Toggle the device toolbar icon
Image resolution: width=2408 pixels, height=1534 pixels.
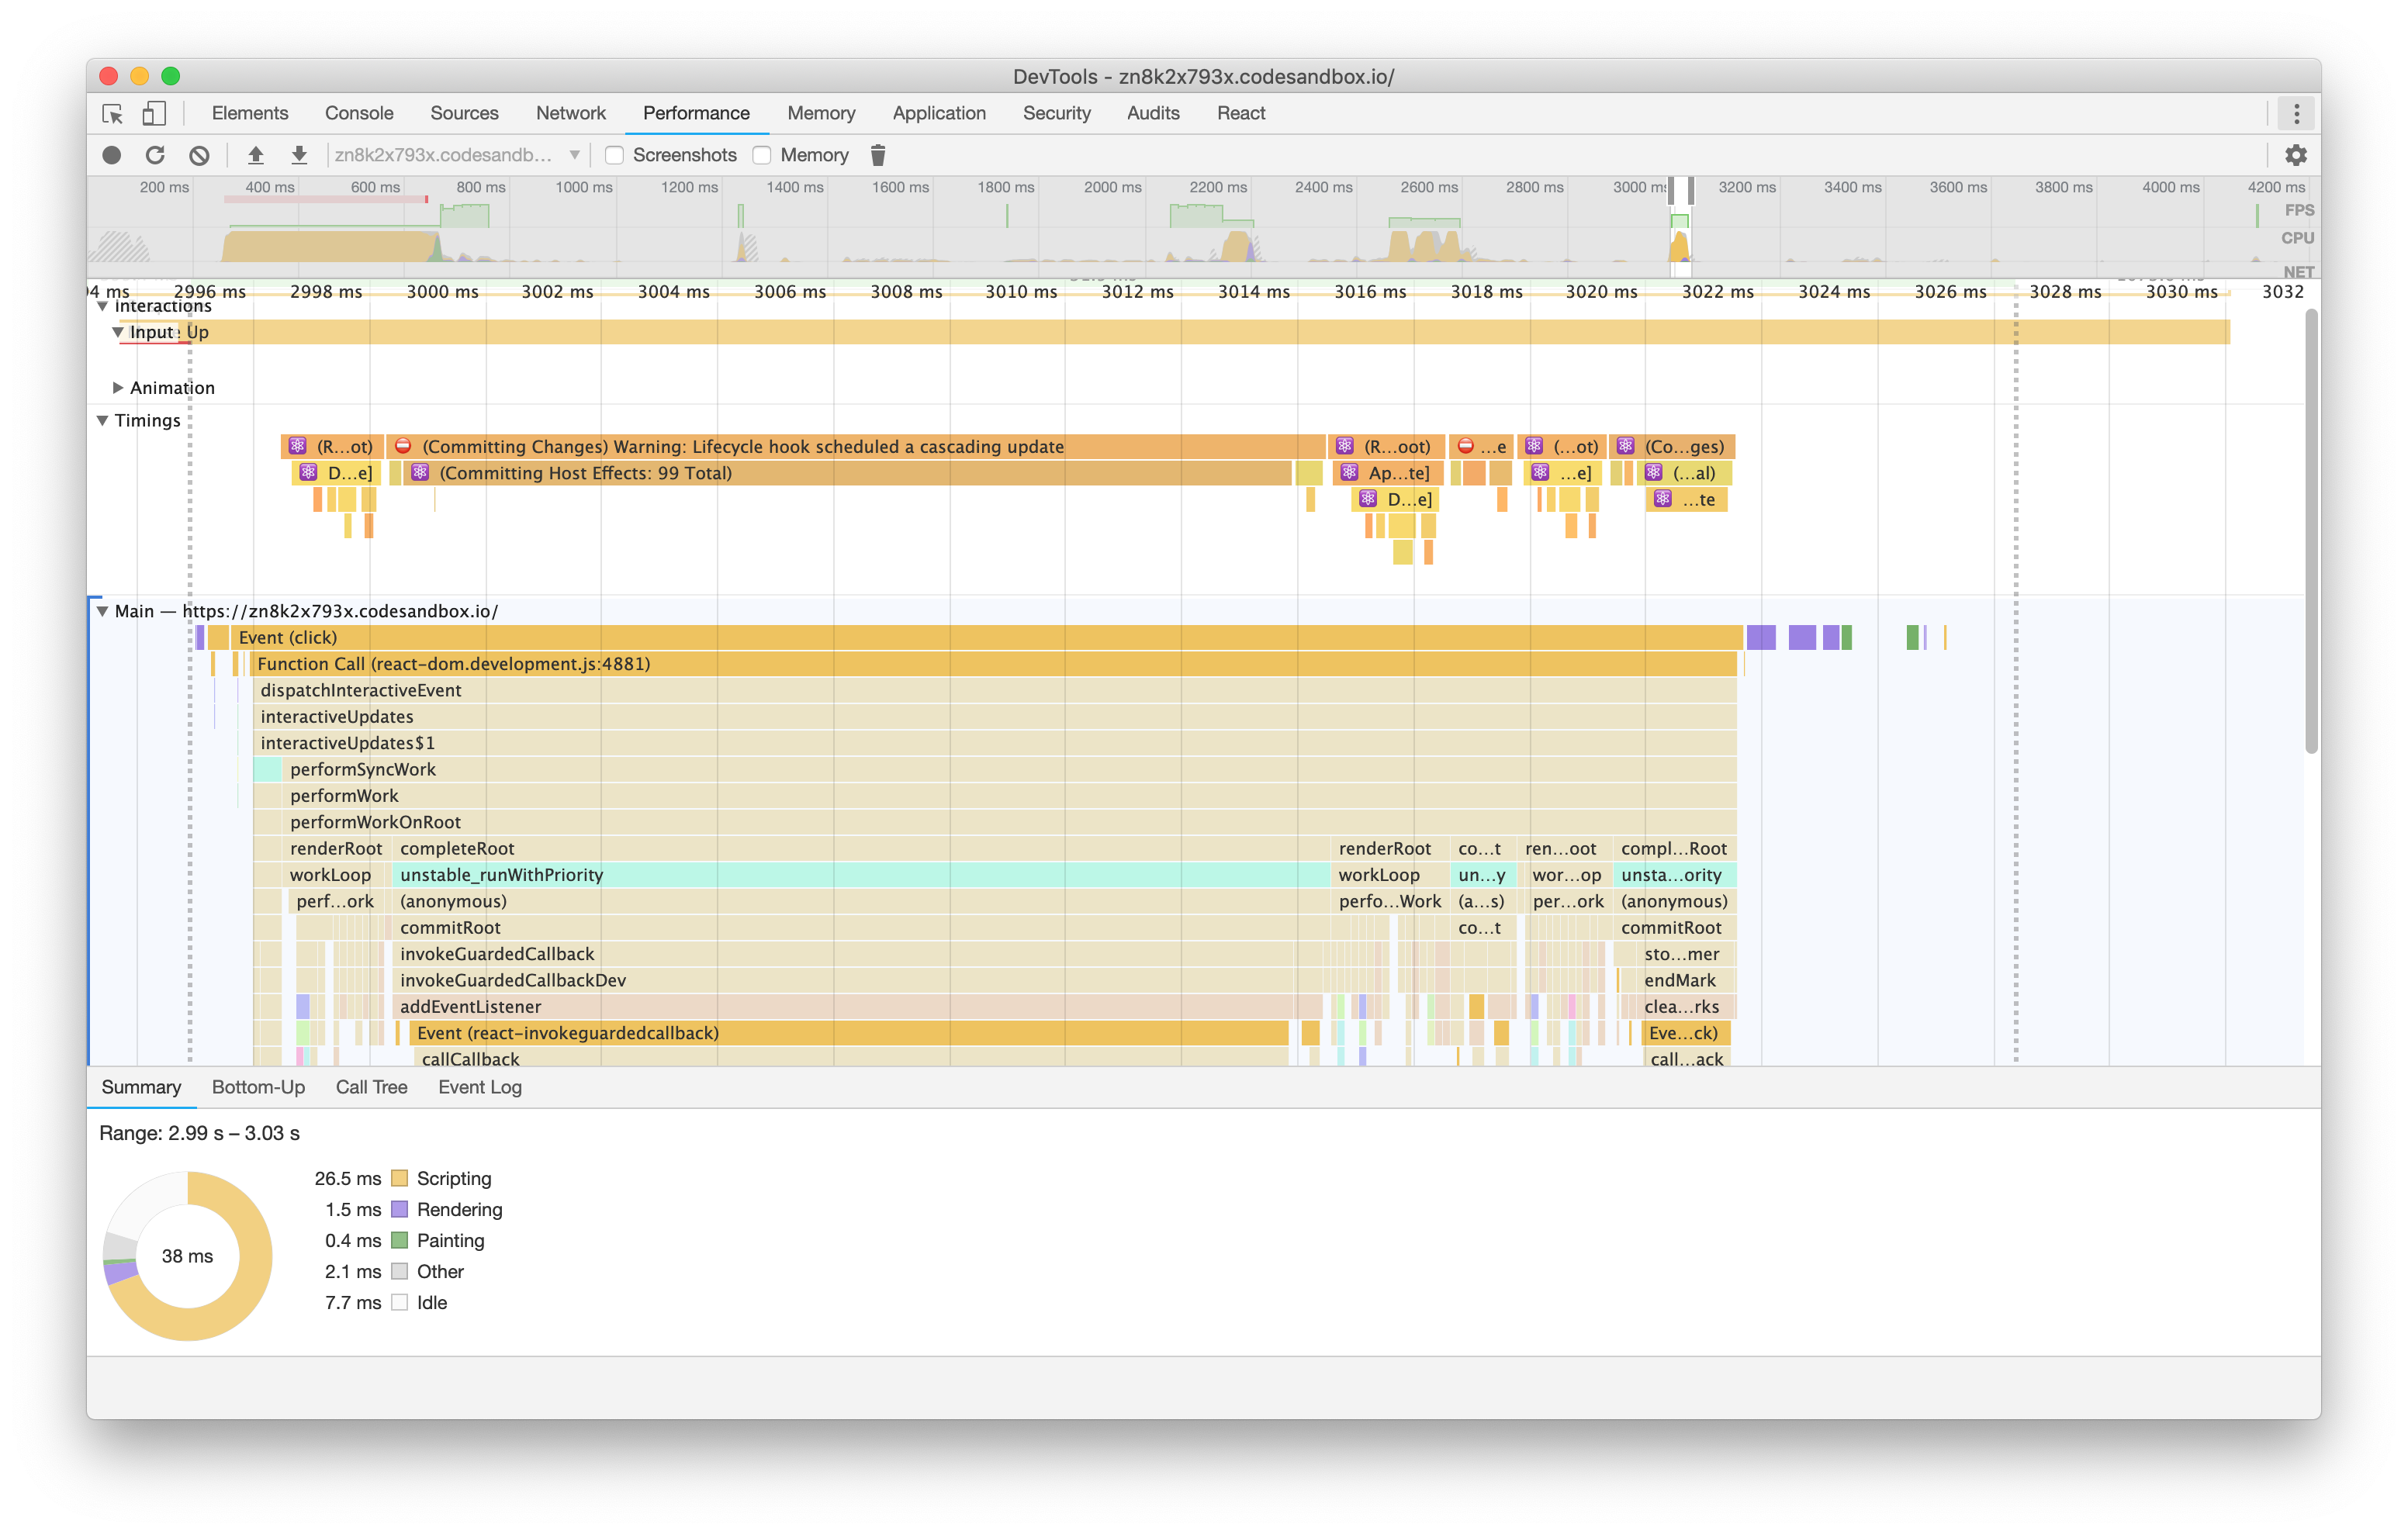[x=154, y=115]
